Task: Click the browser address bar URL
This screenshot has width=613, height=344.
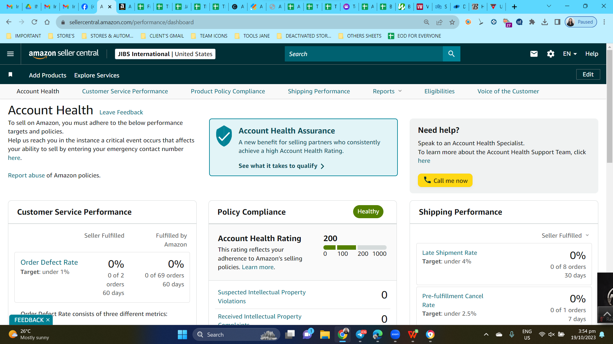Action: (x=131, y=22)
